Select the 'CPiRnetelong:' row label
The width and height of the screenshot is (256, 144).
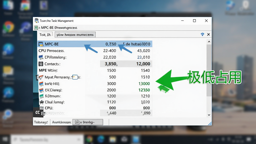[56, 57]
